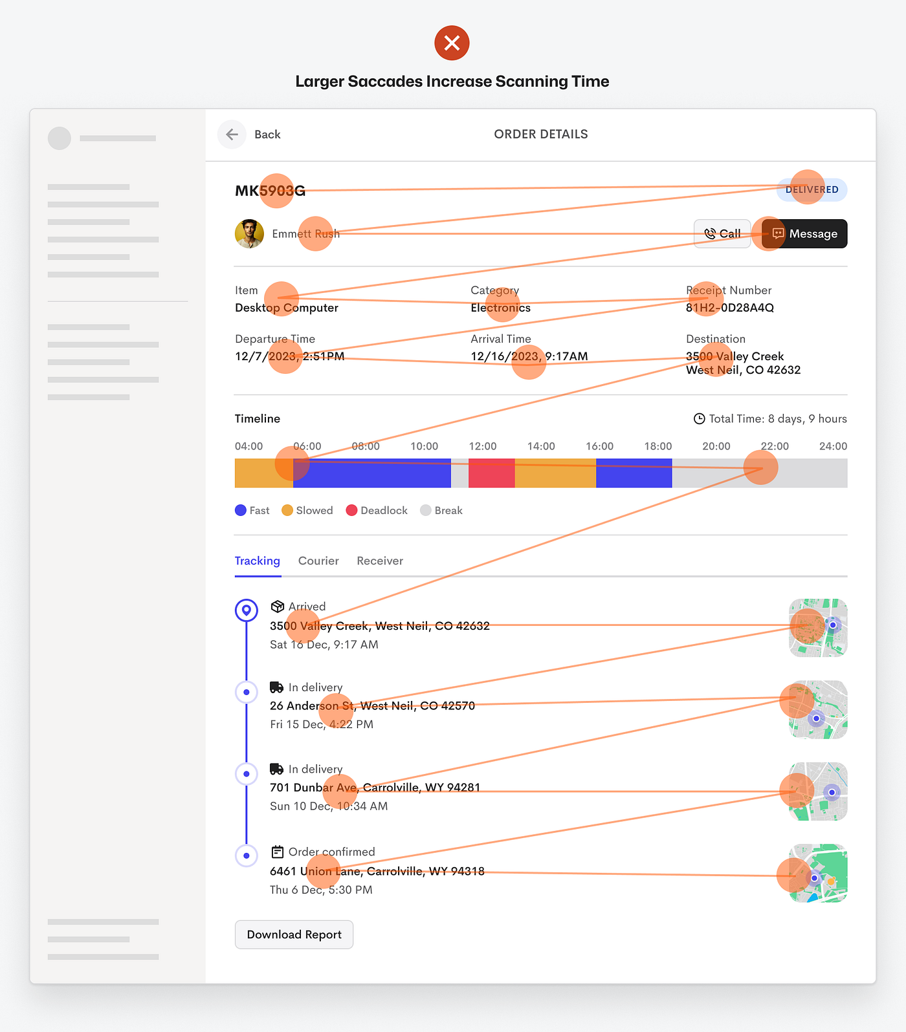This screenshot has height=1032, width=906.
Task: Select the gray sidebar profile circle
Action: coord(60,138)
